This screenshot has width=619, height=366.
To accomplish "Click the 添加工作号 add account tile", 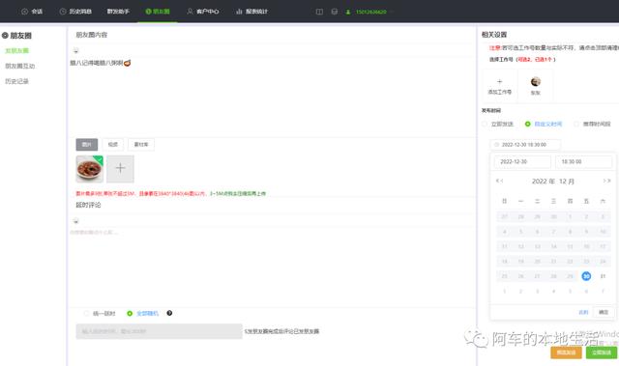I will click(500, 86).
